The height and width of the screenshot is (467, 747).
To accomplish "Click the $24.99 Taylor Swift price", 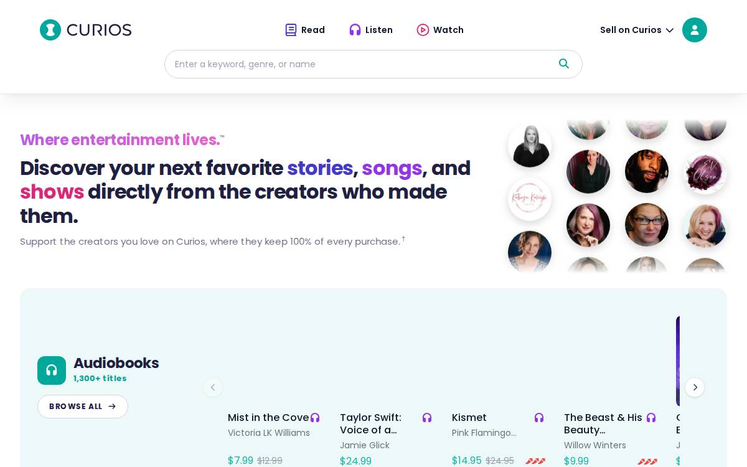I will pos(355,461).
